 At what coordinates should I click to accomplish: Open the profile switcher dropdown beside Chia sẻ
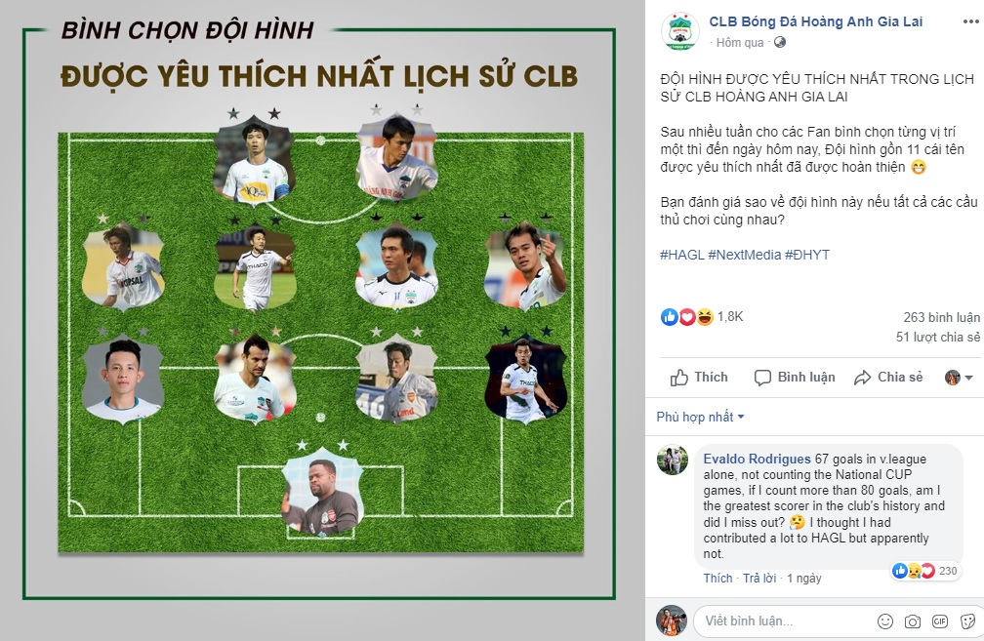959,378
